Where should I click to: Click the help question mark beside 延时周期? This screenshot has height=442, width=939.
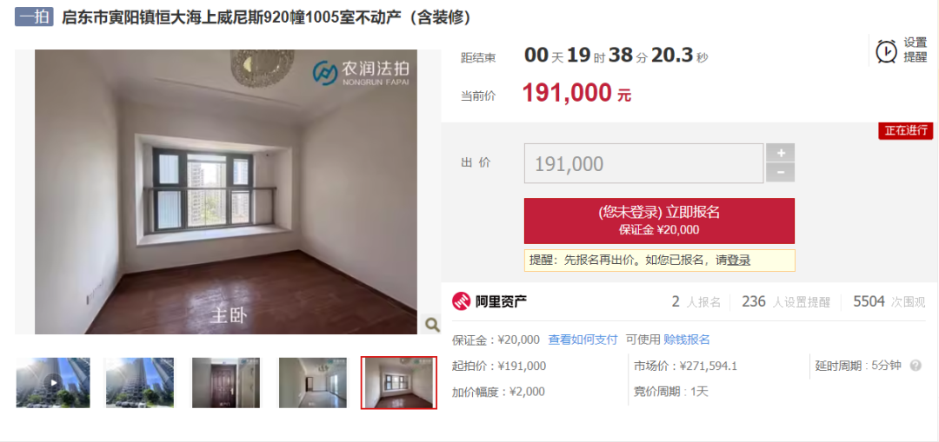(x=915, y=366)
